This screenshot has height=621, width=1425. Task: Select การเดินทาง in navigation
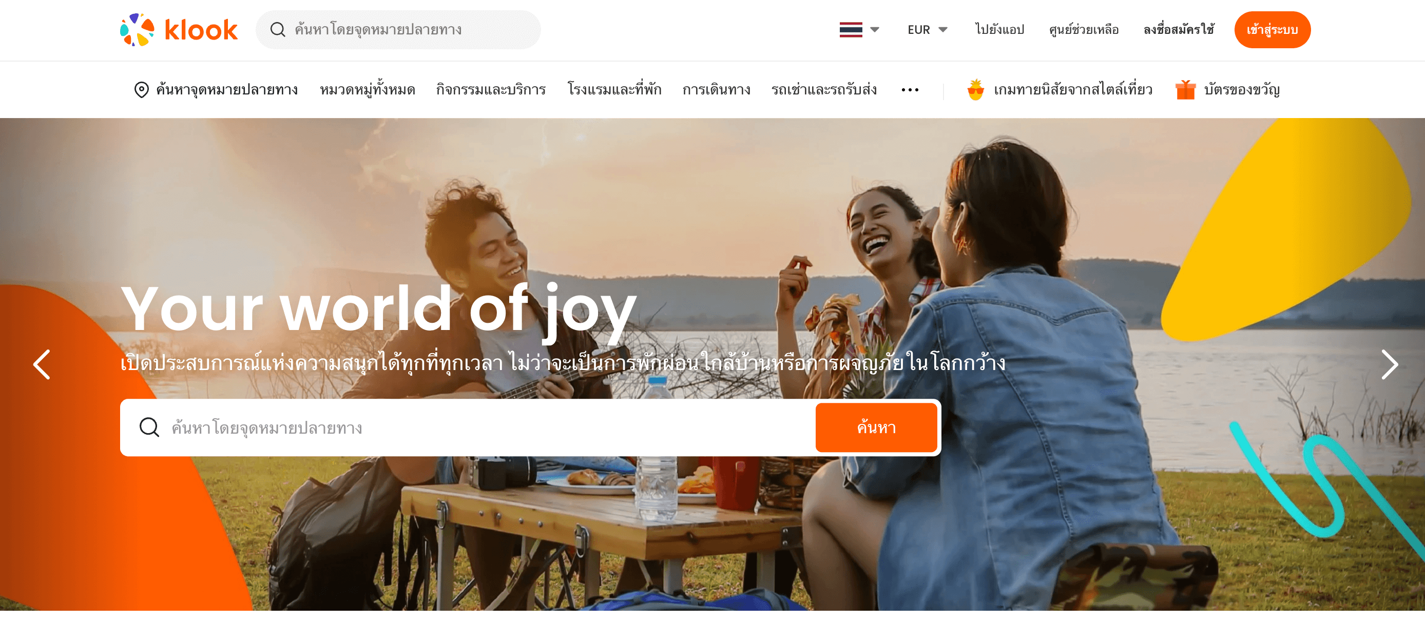point(717,90)
